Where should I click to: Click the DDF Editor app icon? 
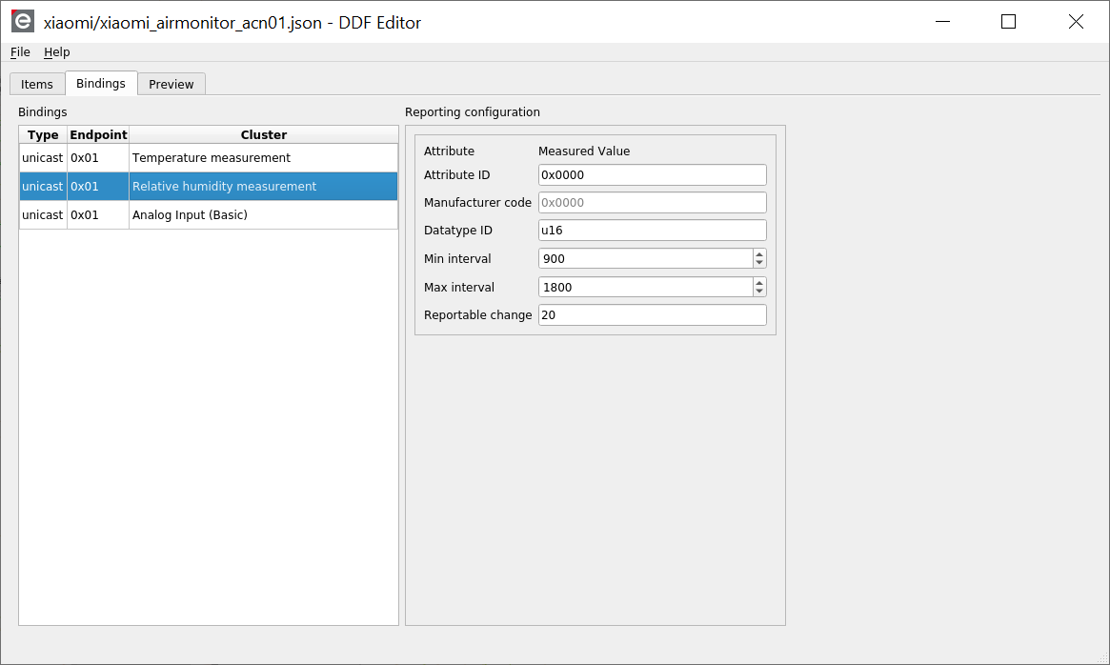pos(22,22)
